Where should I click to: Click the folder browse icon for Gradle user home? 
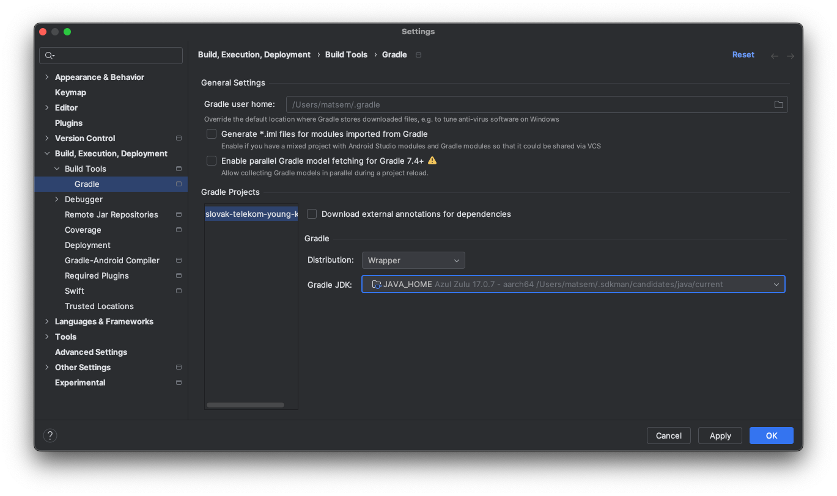point(778,104)
